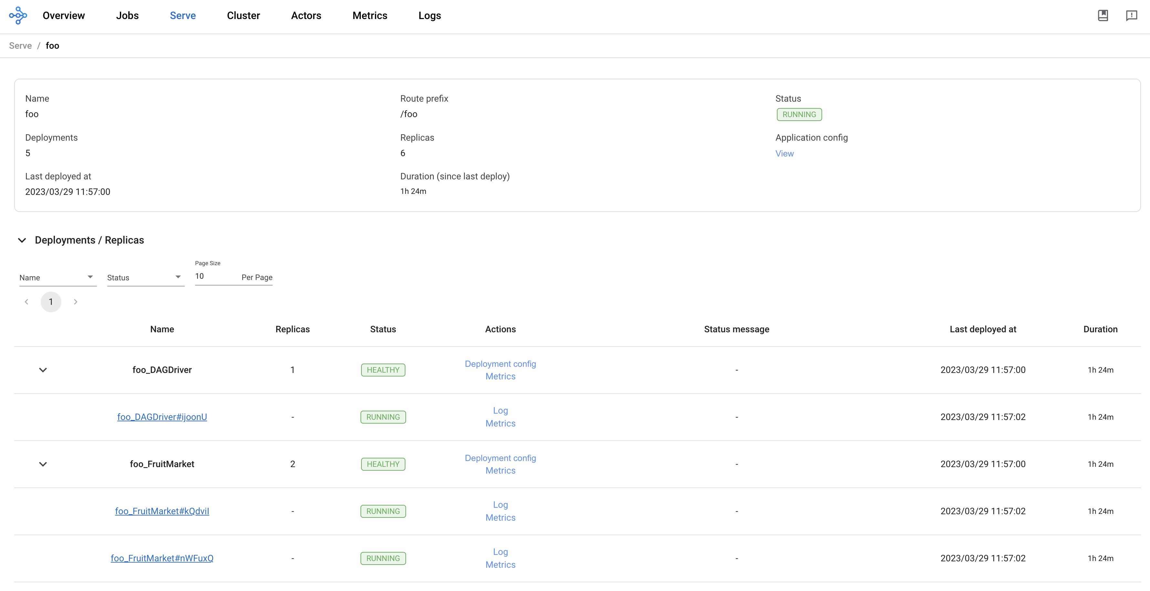Select page 1 pagination button
The image size is (1150, 591).
tap(51, 302)
